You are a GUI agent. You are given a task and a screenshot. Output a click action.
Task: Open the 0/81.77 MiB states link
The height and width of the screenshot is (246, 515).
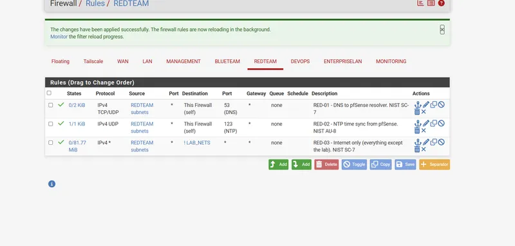pos(77,146)
